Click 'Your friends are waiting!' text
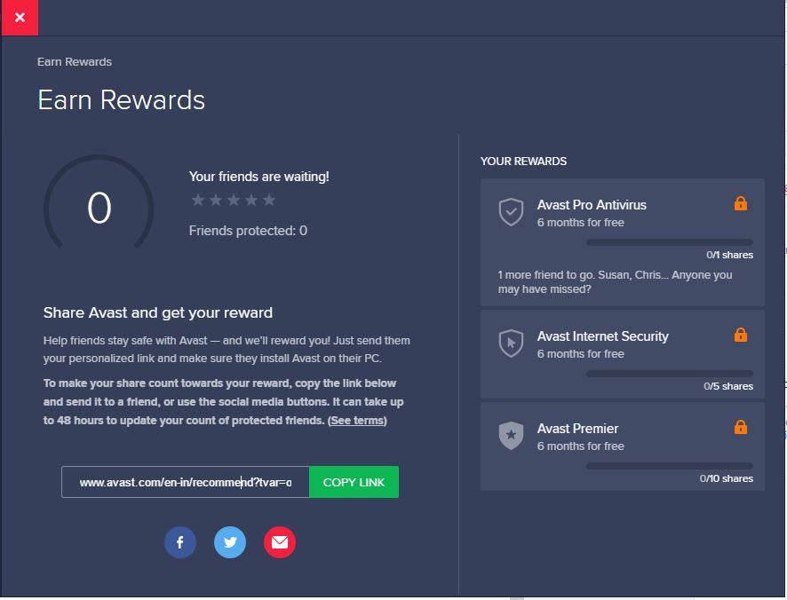This screenshot has width=787, height=600. (259, 177)
